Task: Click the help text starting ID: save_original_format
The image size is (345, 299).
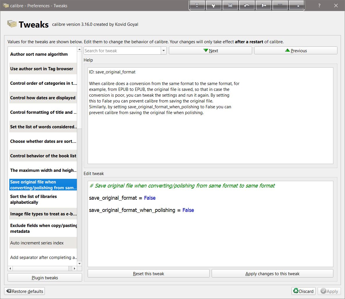Action: pyautogui.click(x=112, y=72)
